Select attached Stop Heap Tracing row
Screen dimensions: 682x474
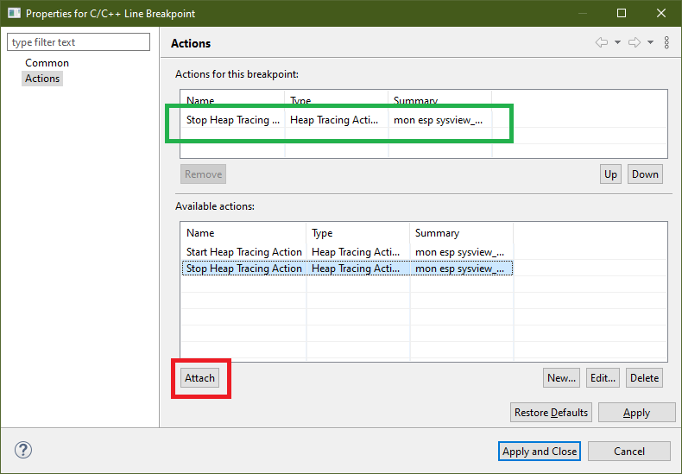tap(233, 120)
